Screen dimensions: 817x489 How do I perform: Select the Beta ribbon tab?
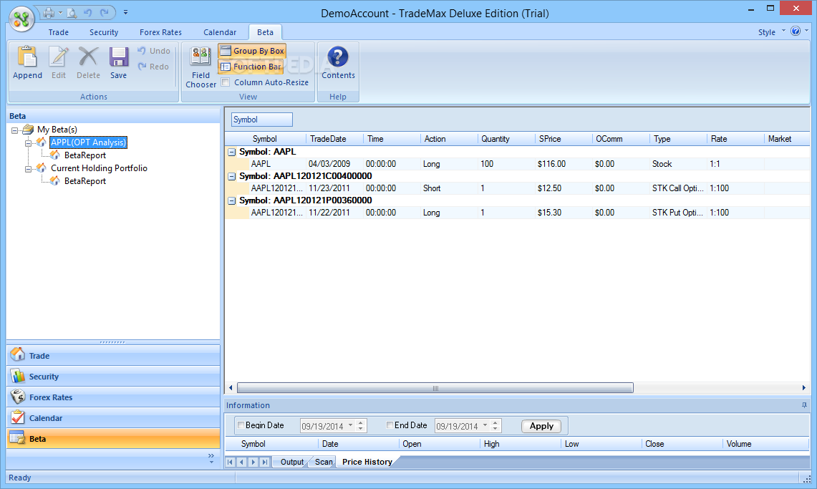(265, 32)
